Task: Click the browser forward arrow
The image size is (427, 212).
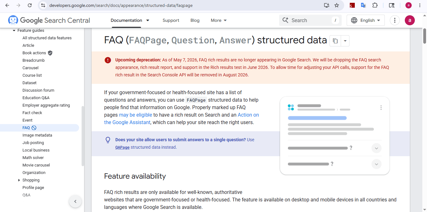Action: 18,5
